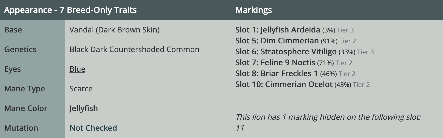The height and width of the screenshot is (138, 443).
Task: Click the hidden marking slot notice text
Action: pos(328,117)
